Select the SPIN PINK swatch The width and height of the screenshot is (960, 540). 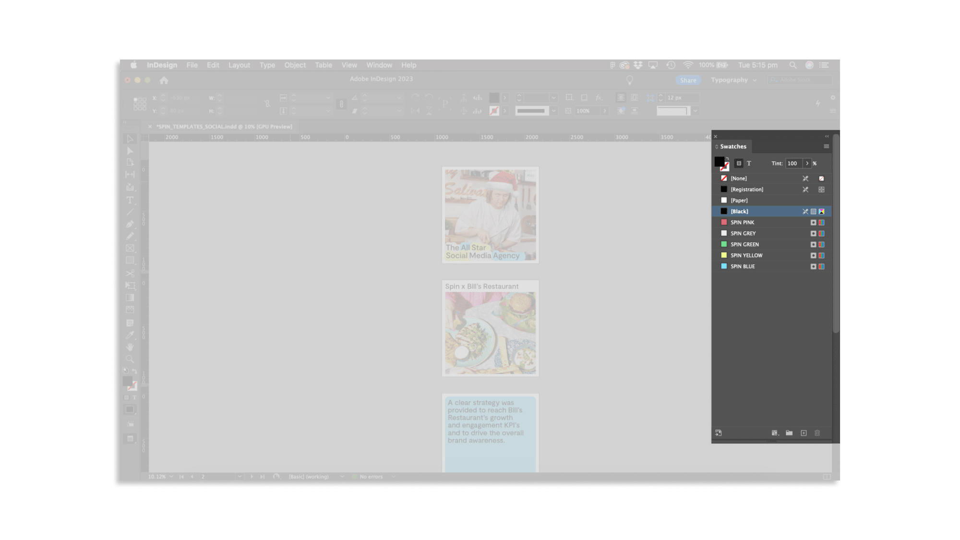pyautogui.click(x=772, y=223)
